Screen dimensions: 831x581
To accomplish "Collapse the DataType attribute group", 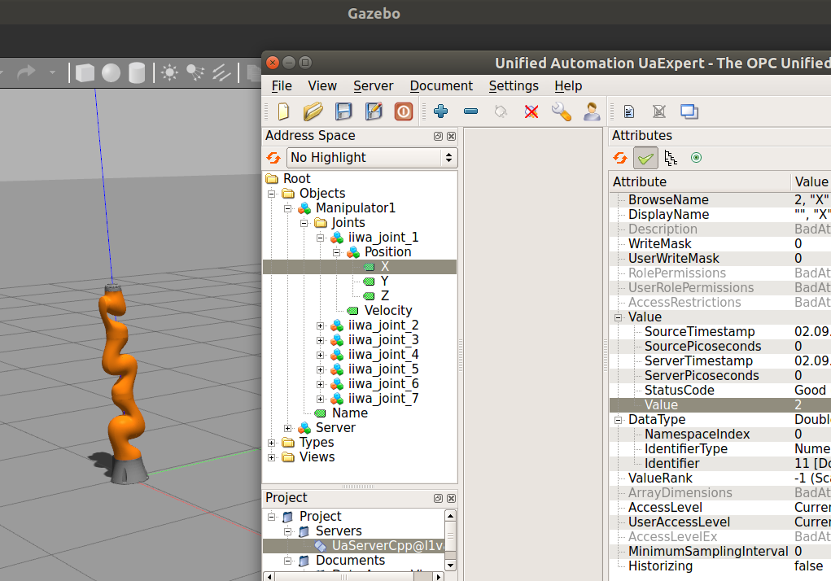I will click(618, 421).
